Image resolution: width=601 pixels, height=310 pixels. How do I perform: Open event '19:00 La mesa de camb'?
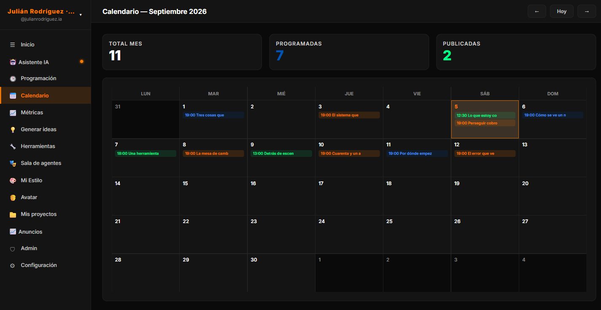213,154
